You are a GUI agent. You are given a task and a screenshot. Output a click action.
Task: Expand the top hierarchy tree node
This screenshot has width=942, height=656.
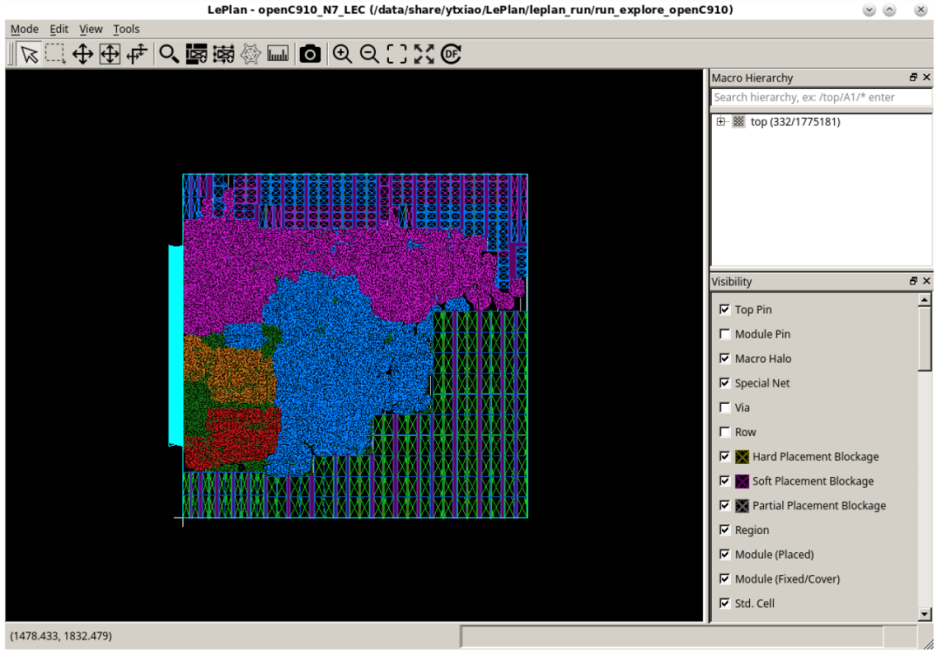coord(720,122)
